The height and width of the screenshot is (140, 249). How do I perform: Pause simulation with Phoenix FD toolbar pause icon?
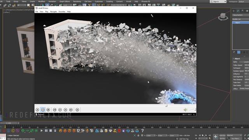46,131
